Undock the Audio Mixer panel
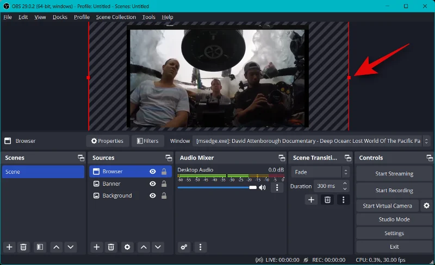Image resolution: width=435 pixels, height=265 pixels. point(282,157)
